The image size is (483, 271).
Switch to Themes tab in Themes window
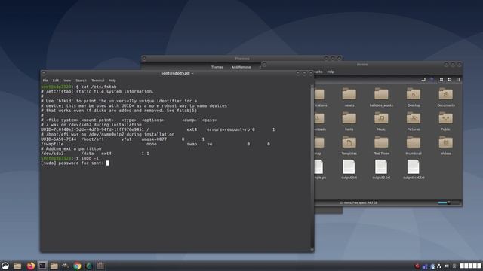pyautogui.click(x=217, y=67)
